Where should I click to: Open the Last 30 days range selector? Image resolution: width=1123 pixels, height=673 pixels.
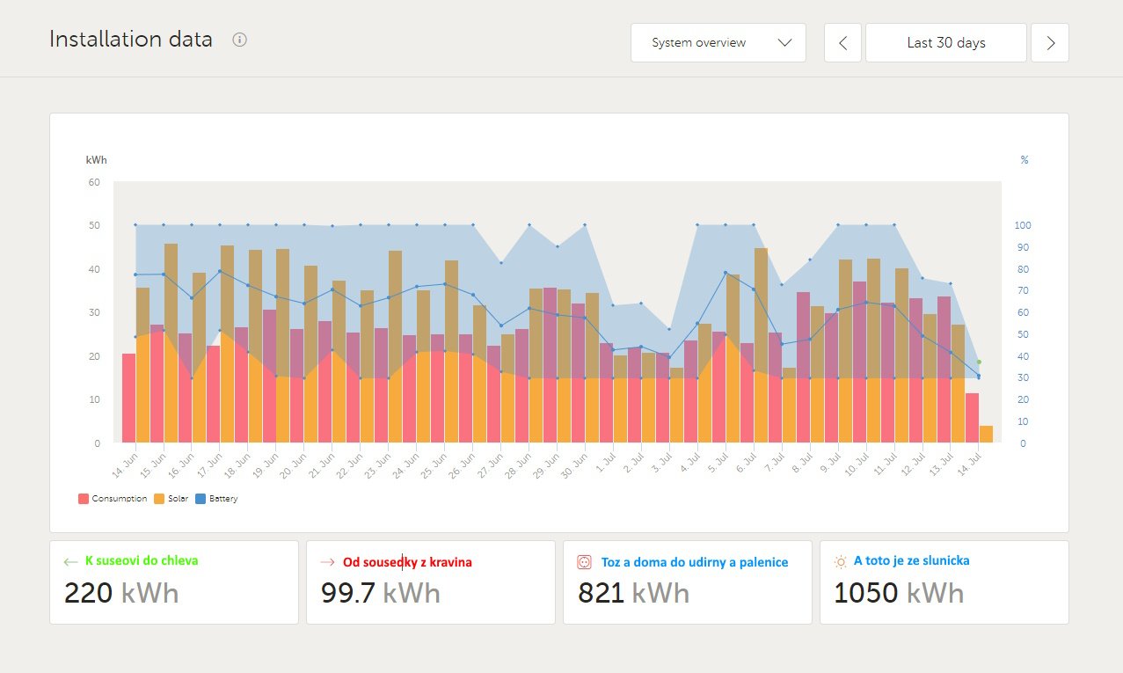coord(945,42)
